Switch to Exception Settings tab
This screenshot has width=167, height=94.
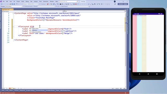(x=30, y=91)
